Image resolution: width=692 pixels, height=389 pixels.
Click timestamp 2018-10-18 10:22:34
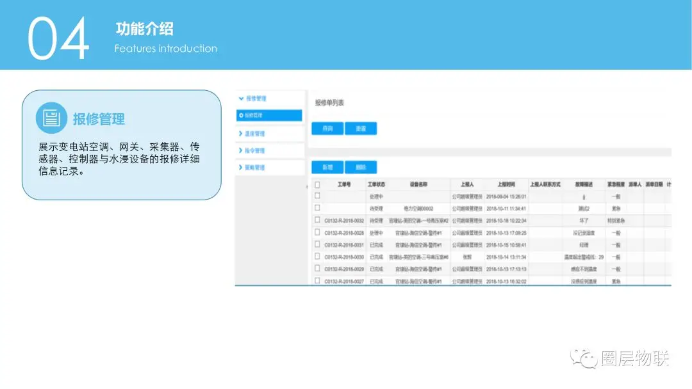pyautogui.click(x=506, y=221)
